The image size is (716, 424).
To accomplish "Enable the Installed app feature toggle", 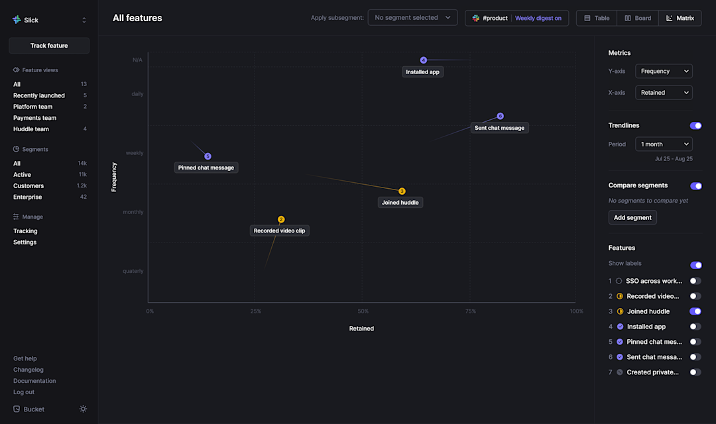I will click(695, 326).
